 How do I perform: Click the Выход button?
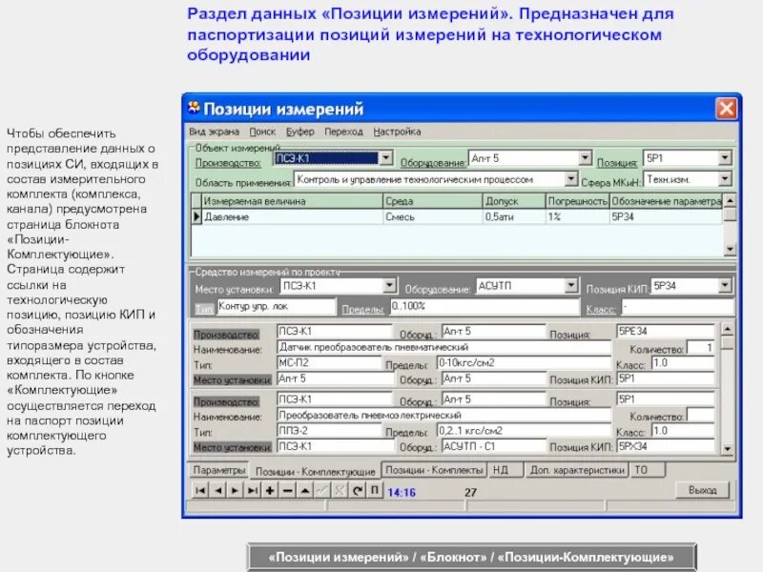(x=703, y=490)
